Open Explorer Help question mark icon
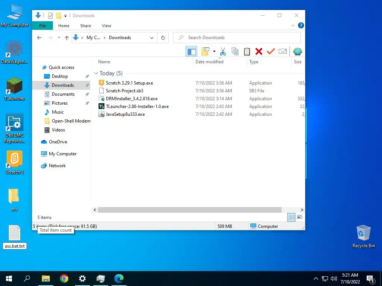The width and height of the screenshot is (382, 286). click(301, 25)
